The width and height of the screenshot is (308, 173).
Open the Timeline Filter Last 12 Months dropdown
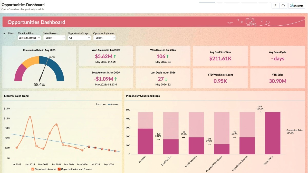pos(29,38)
